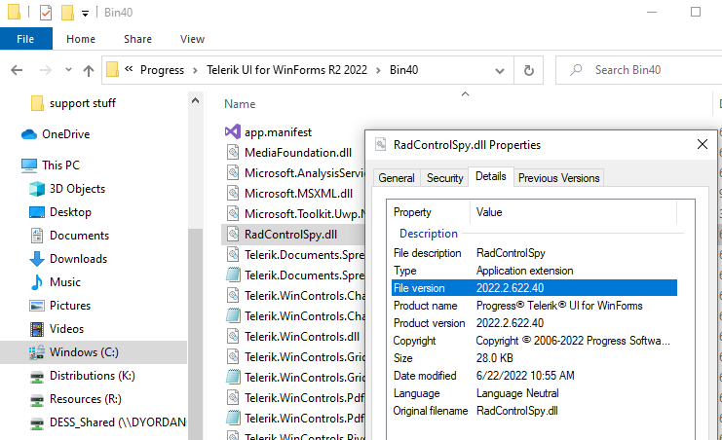This screenshot has width=722, height=440.
Task: Select DESS_Shared network drive
Action: pyautogui.click(x=118, y=422)
